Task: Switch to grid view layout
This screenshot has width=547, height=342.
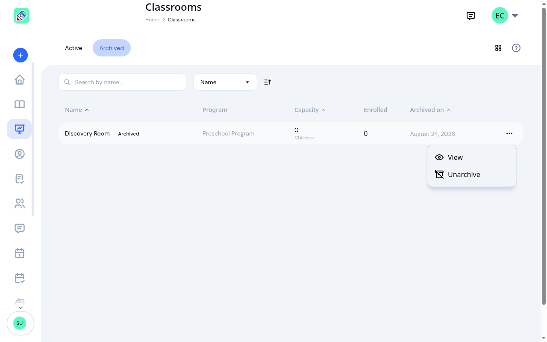Action: [x=498, y=48]
